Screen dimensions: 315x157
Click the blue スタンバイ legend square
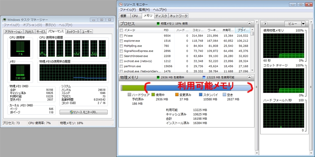click(201, 95)
